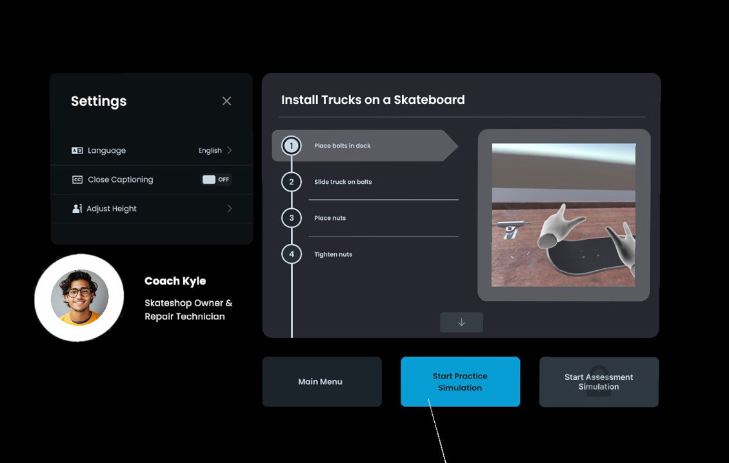Expand Language options chevron next to English
This screenshot has width=729, height=463.
pyautogui.click(x=229, y=150)
